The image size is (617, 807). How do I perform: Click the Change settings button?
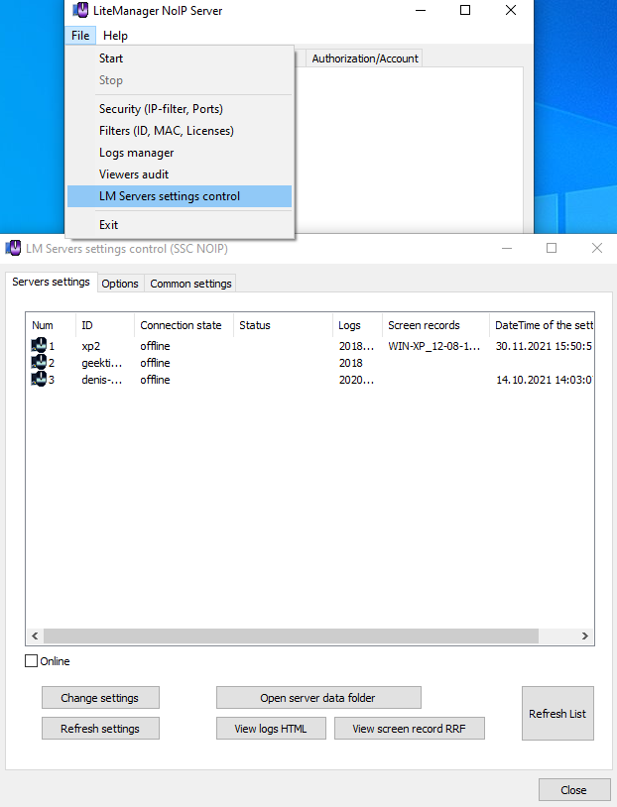pos(100,697)
